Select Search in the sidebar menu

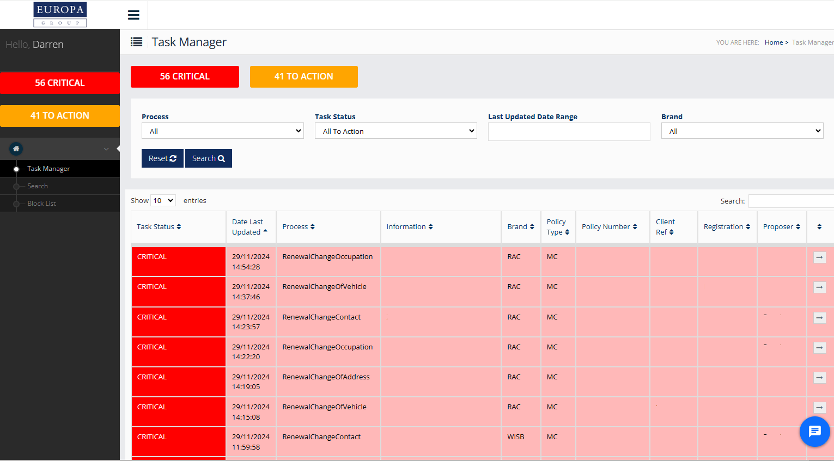[38, 186]
